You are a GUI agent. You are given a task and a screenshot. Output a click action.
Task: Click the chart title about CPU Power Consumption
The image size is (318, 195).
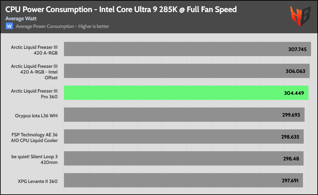[x=121, y=10]
